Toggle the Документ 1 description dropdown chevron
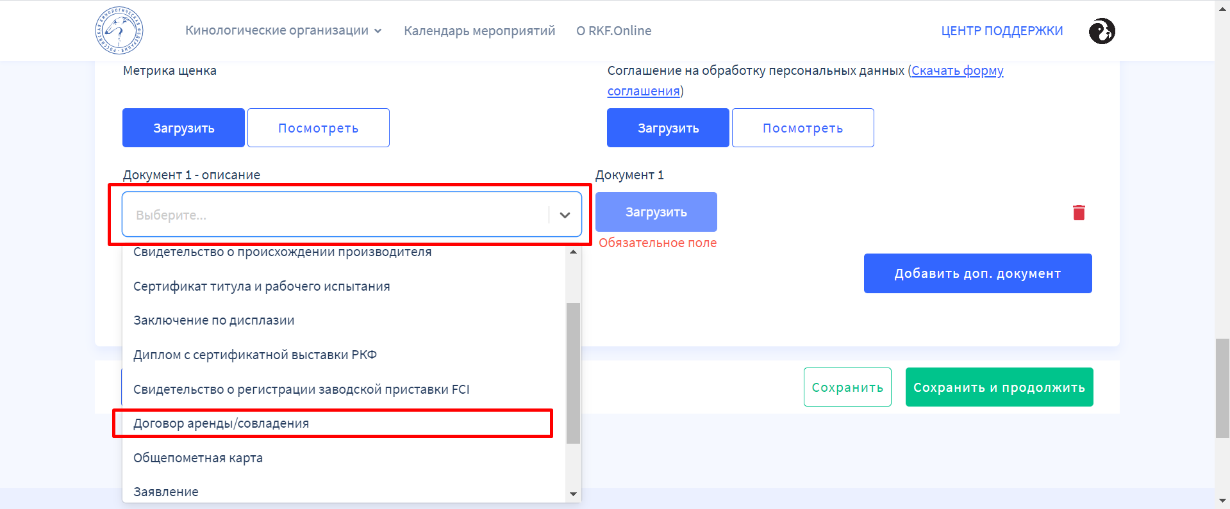Image resolution: width=1230 pixels, height=509 pixels. (565, 215)
